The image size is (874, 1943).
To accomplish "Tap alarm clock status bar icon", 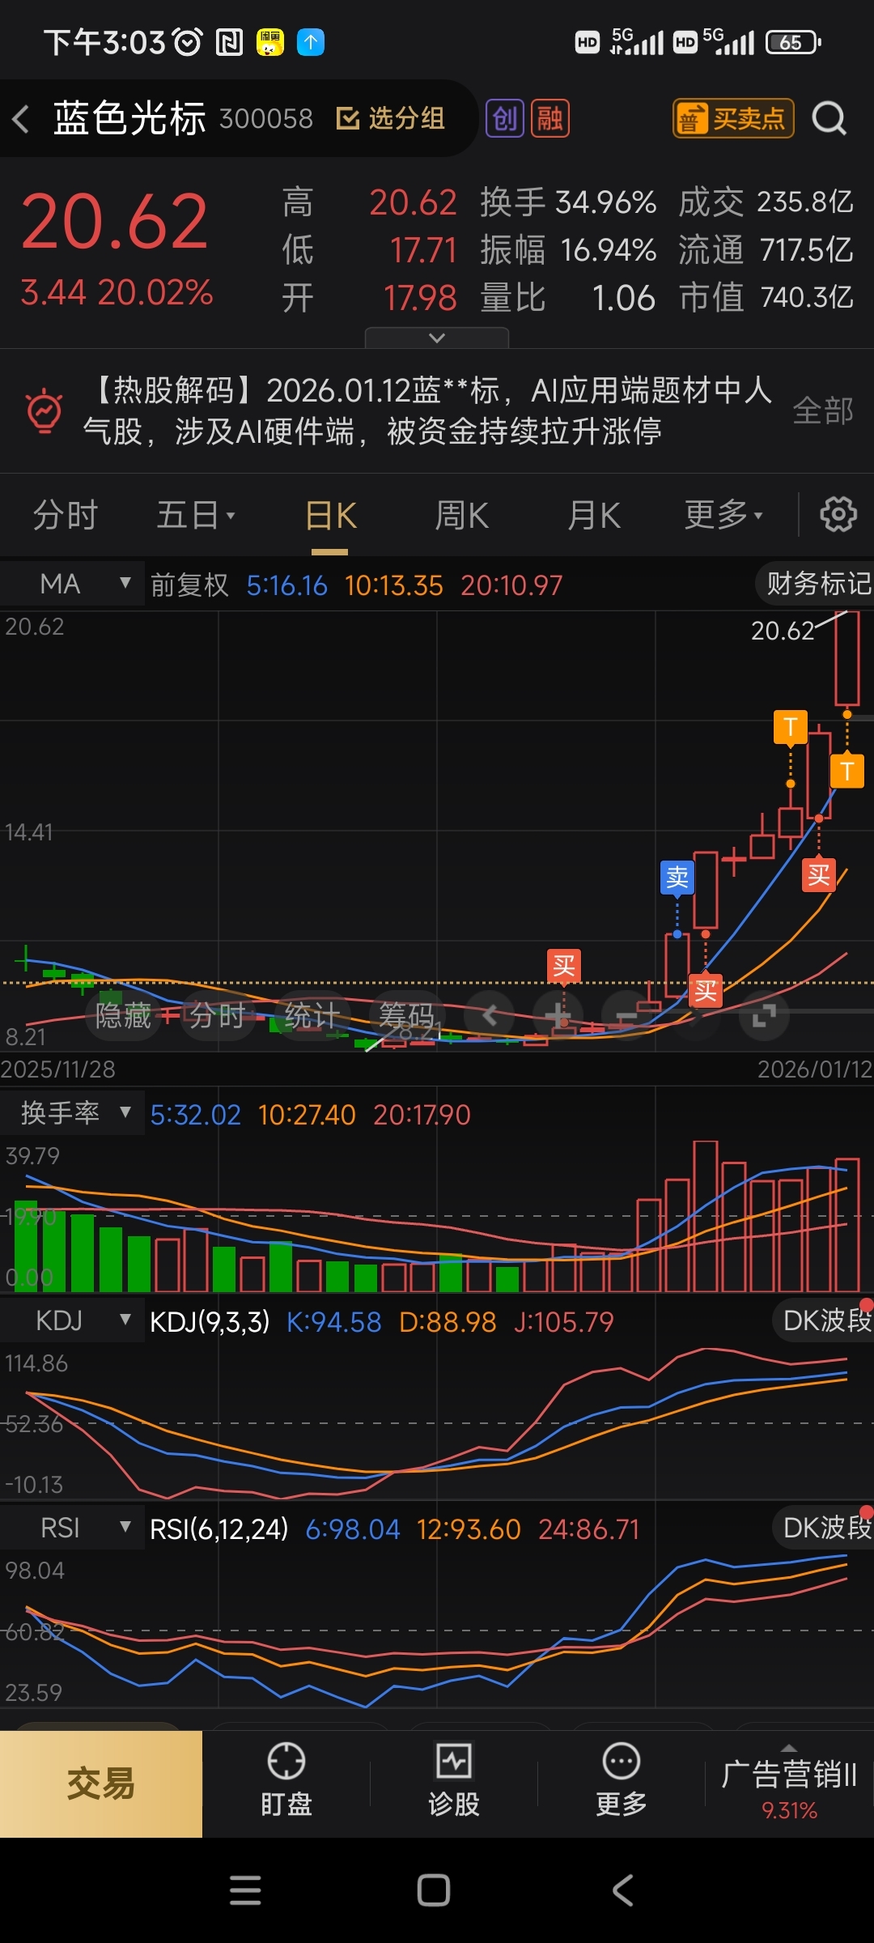I will pos(188,42).
